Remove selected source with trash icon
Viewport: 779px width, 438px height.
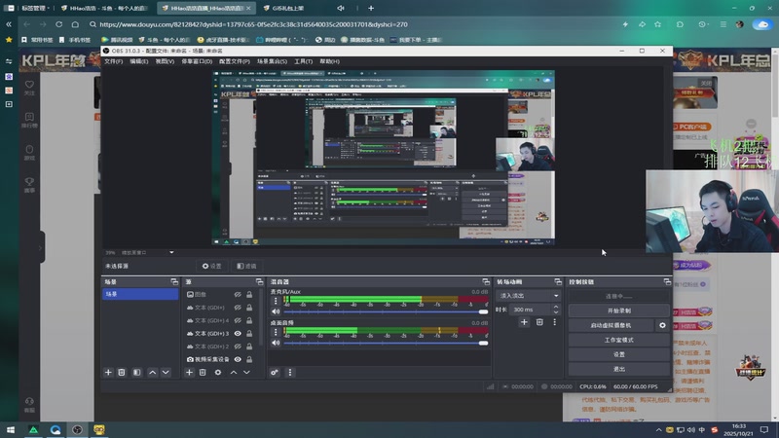point(203,373)
